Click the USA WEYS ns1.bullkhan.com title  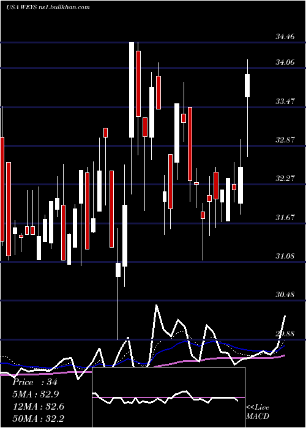(48, 7)
